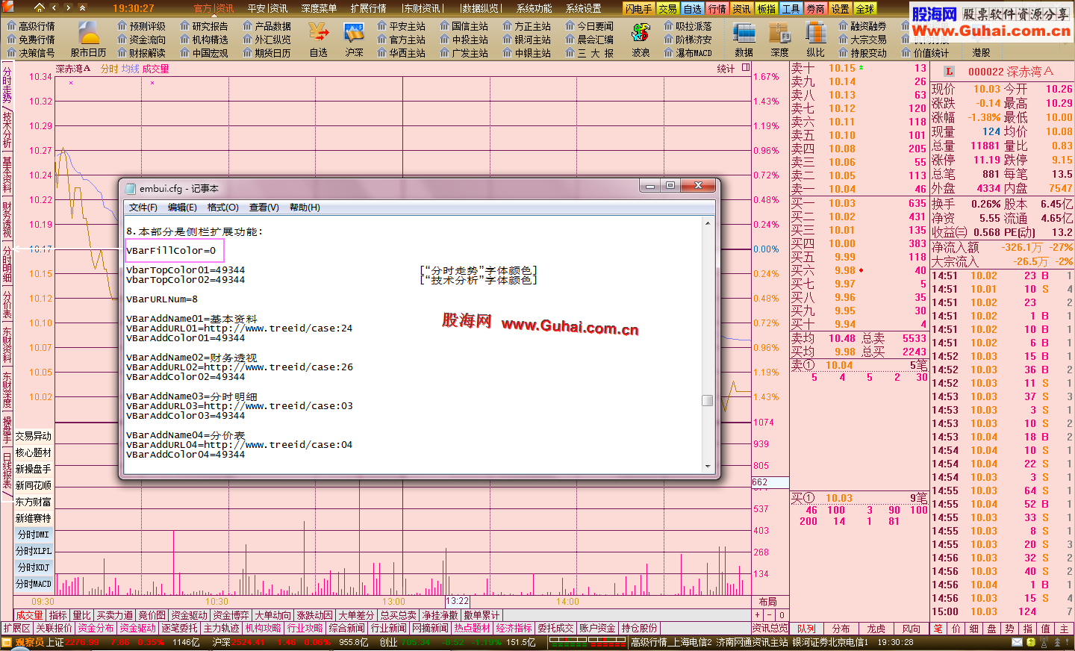Screen dimensions: 1075x651
Task: Open 融资融券 toolbar entry
Action: point(862,26)
